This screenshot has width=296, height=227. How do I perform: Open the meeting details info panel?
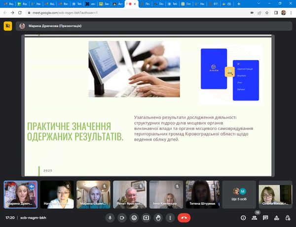(x=243, y=217)
